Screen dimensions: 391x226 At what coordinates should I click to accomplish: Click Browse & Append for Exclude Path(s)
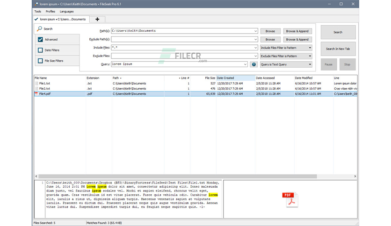click(297, 39)
